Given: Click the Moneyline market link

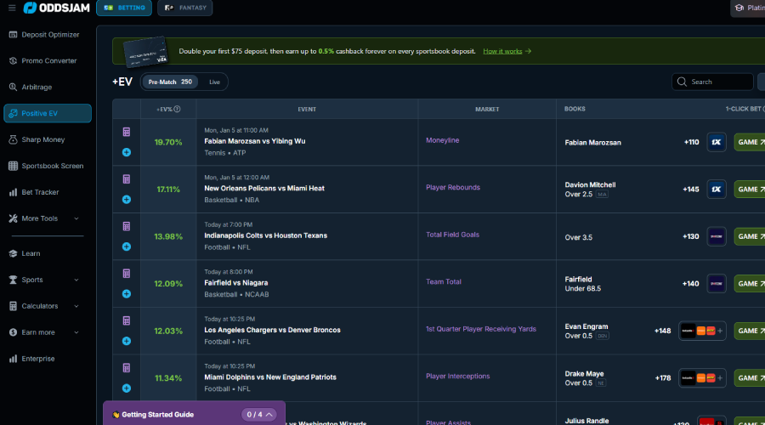Looking at the screenshot, I should click(443, 140).
